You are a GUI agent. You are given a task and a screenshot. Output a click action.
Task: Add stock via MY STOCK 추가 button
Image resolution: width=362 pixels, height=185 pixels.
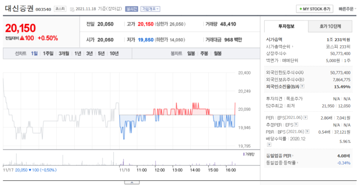click(x=314, y=9)
